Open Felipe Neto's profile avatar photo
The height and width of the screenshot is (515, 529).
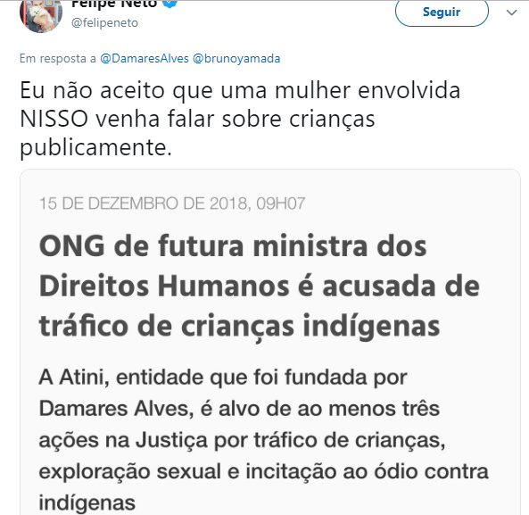tap(41, 15)
